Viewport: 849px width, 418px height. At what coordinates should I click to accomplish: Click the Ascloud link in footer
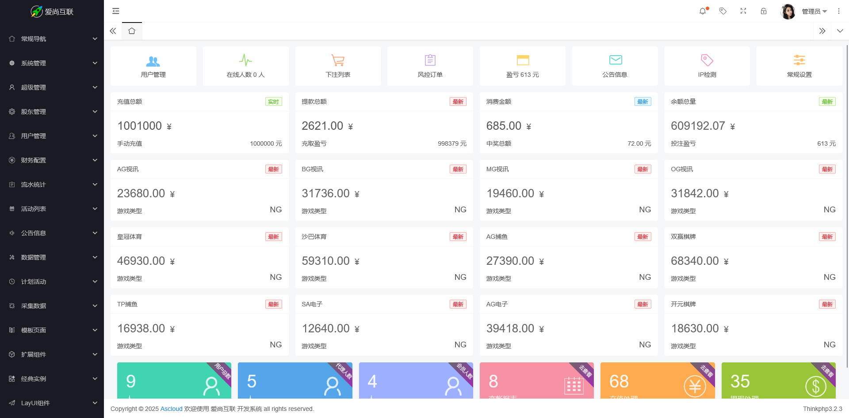171,409
